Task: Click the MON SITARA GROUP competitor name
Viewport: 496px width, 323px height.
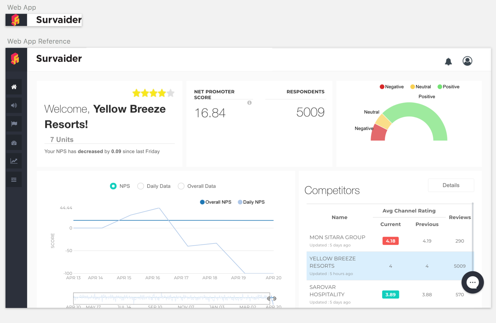Action: tap(337, 237)
